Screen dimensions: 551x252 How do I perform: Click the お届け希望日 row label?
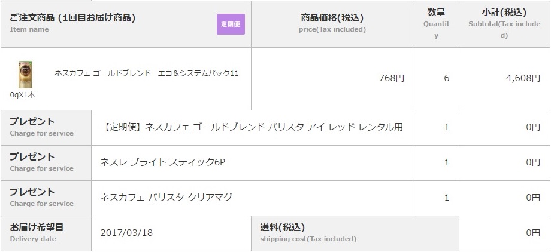[x=37, y=228]
